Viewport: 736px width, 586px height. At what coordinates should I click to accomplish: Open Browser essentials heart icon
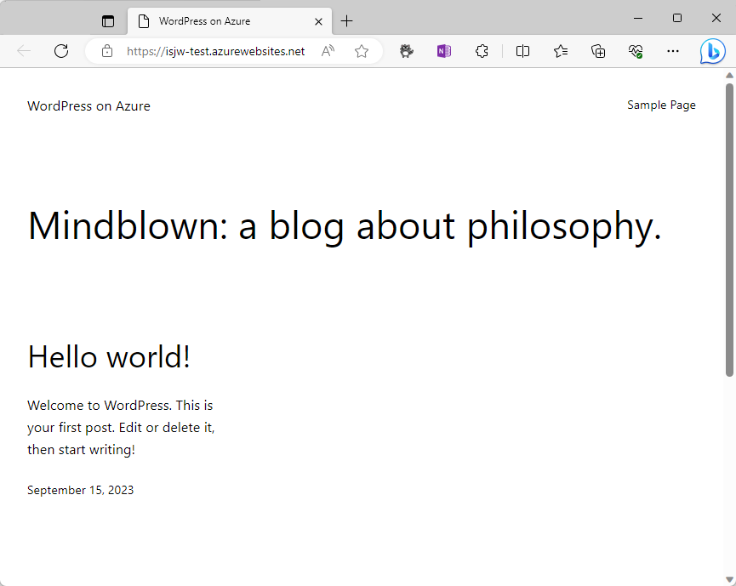[x=636, y=51]
